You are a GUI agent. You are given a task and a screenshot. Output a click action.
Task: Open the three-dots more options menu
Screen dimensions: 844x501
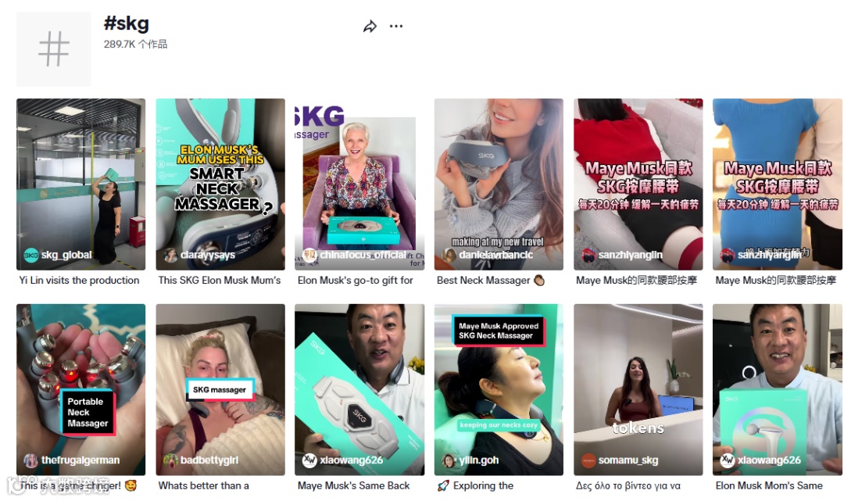pyautogui.click(x=396, y=26)
